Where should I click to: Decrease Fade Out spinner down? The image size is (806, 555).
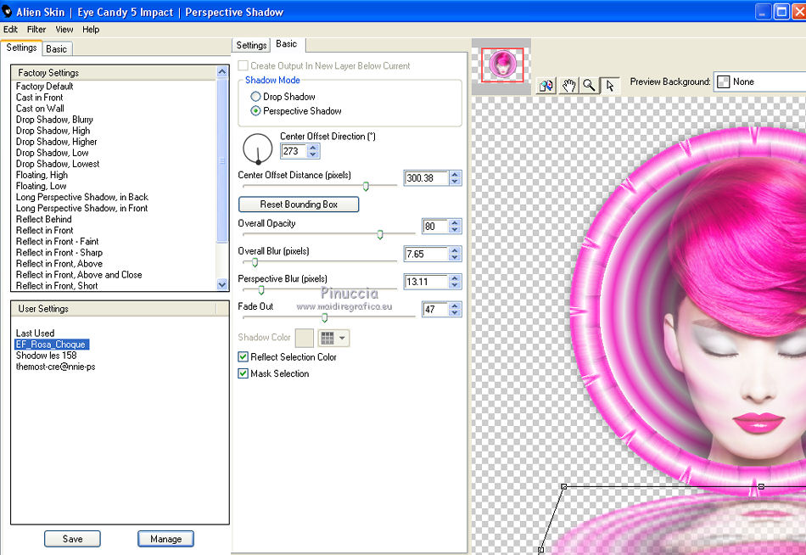coord(455,313)
